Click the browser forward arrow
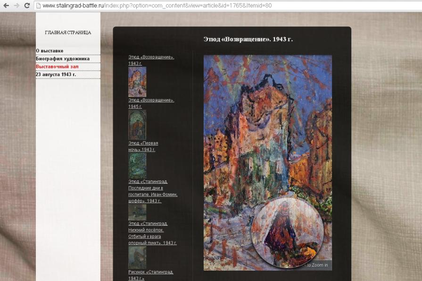This screenshot has height=281, width=422. pos(17,5)
